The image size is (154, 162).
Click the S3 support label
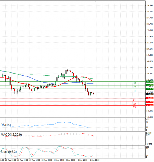134,107
